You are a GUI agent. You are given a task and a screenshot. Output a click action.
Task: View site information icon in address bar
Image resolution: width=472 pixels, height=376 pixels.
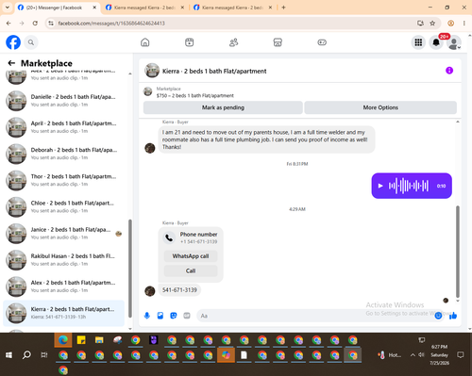point(51,23)
